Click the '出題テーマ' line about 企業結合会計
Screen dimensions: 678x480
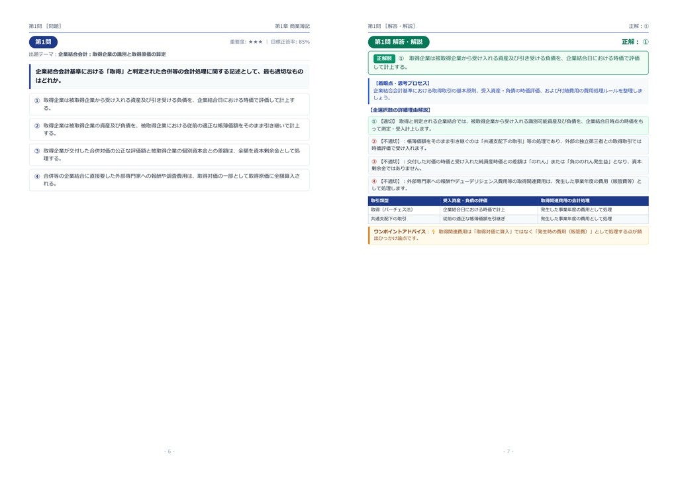pos(97,54)
